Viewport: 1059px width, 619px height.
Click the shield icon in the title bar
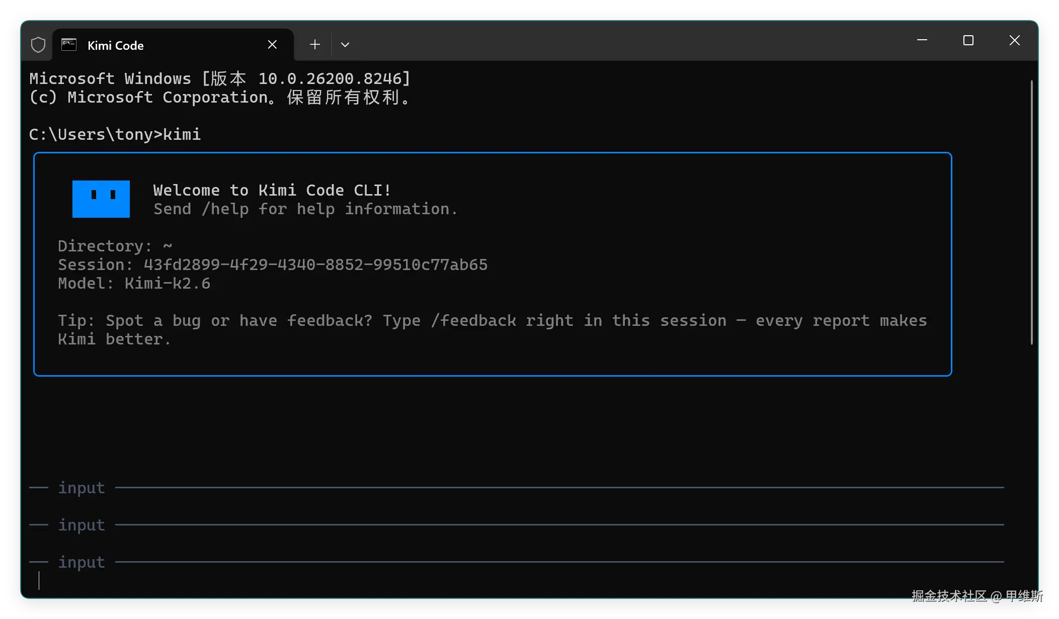38,45
